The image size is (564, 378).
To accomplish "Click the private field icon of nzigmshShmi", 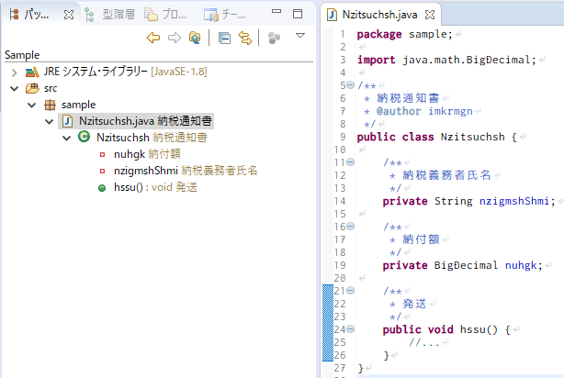I will coord(102,171).
